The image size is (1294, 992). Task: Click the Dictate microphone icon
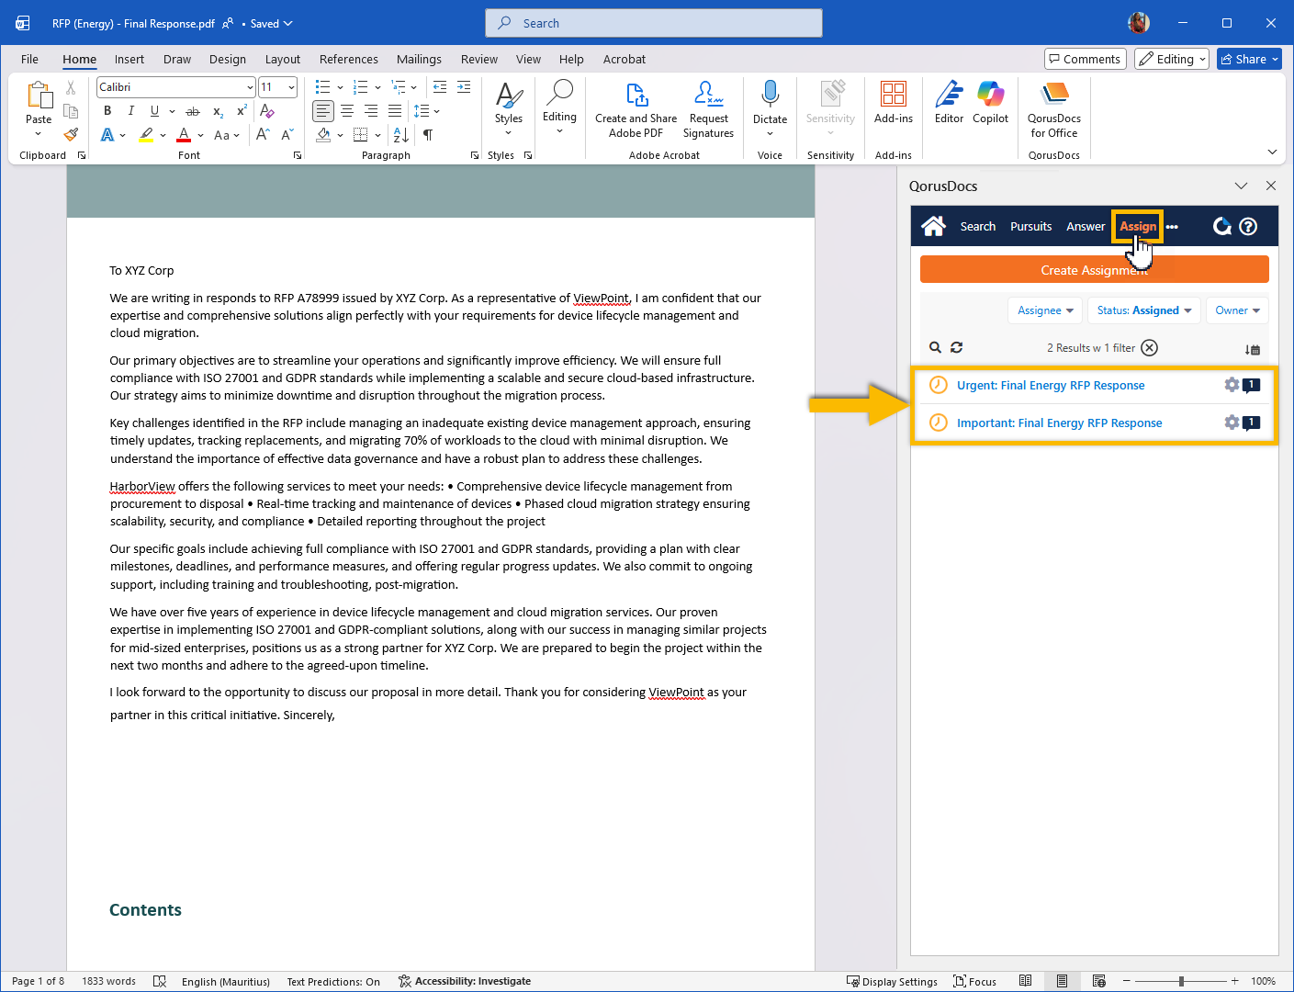click(770, 95)
